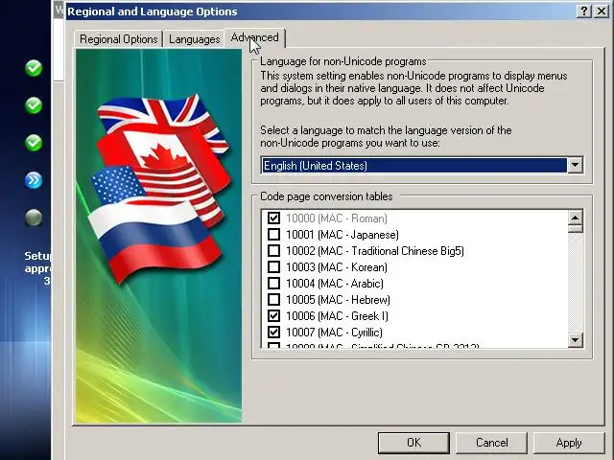Click the Help question mark button
The image size is (614, 460).
click(x=584, y=11)
